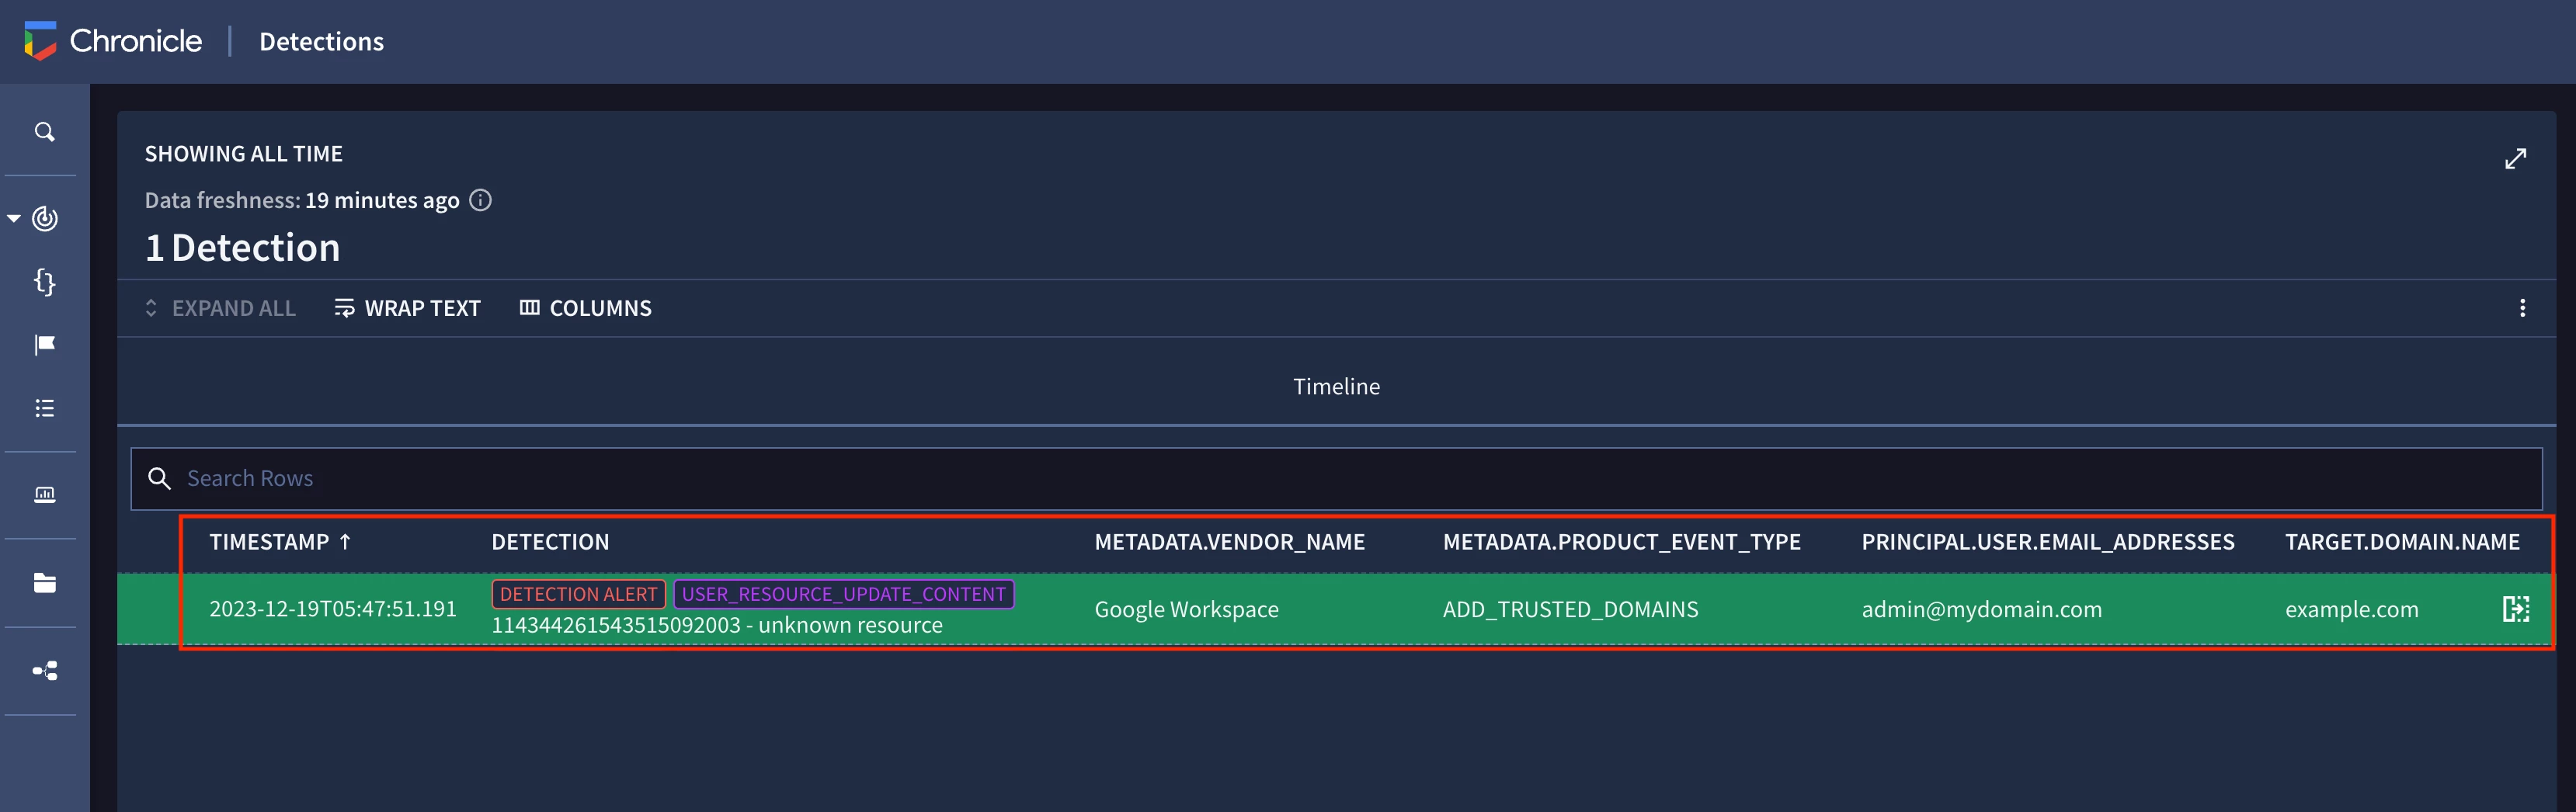Click the PRINCIPAL.USER.EMAIL_ADDRESSES column header

coord(2047,542)
